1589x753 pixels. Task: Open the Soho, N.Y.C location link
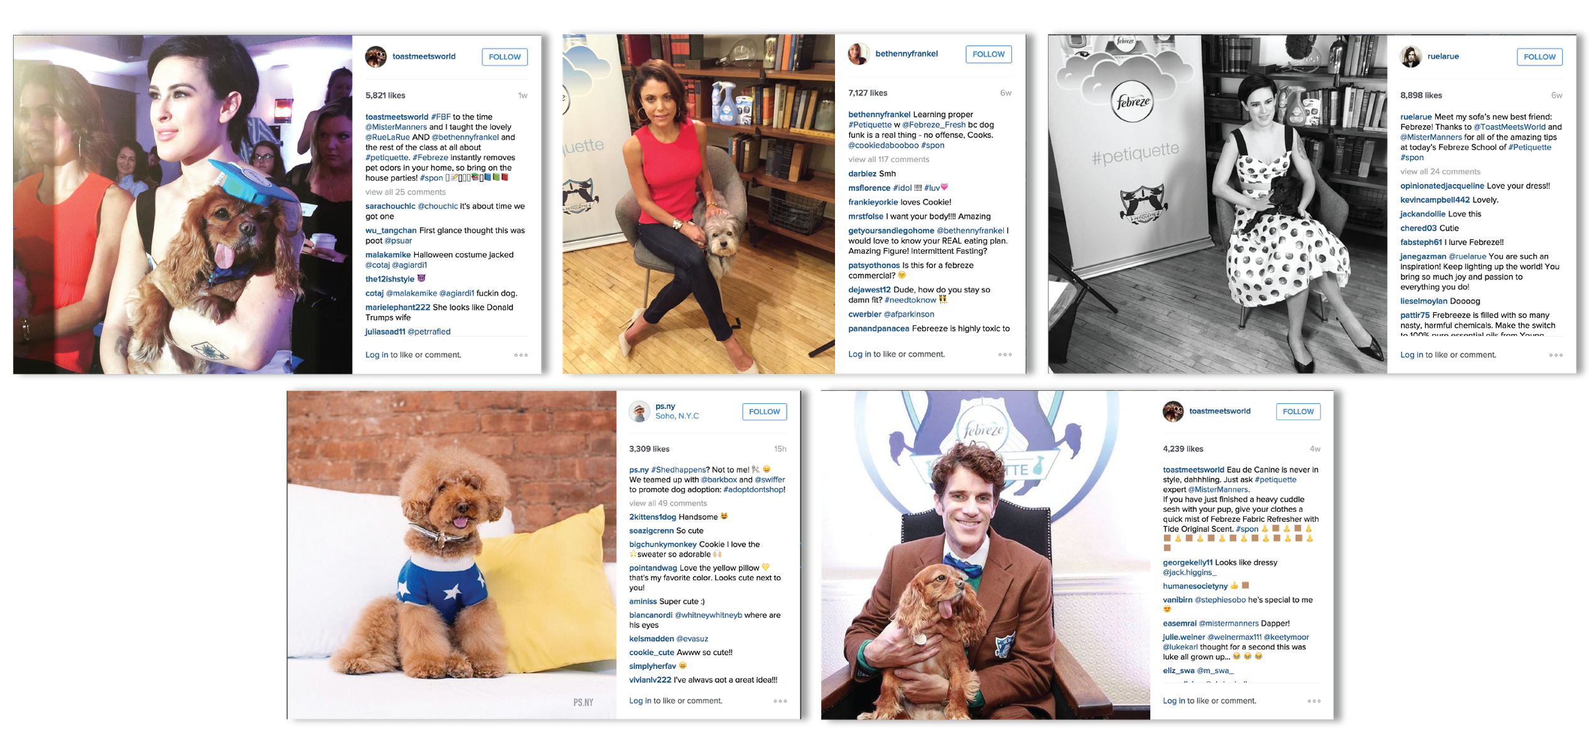click(677, 416)
